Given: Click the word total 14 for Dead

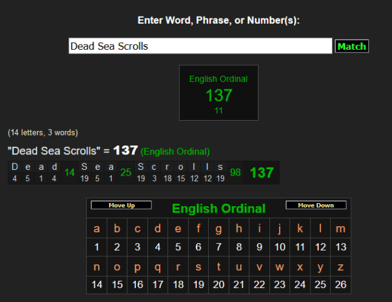Looking at the screenshot, I should click(x=70, y=172).
